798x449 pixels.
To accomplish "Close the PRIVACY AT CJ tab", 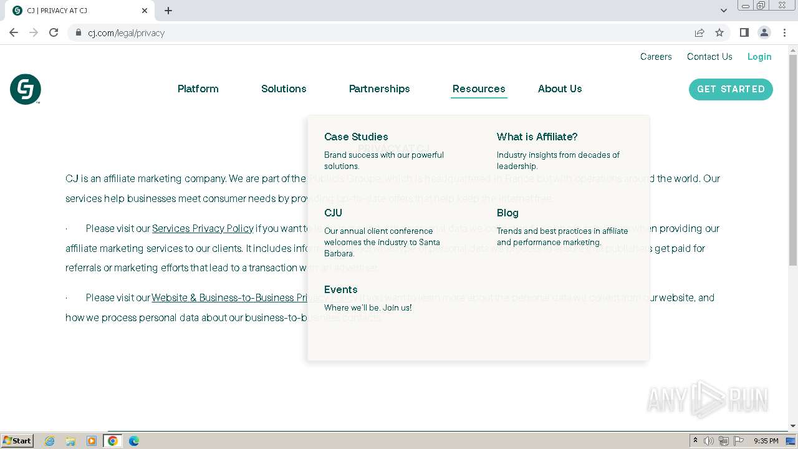I will [x=145, y=11].
